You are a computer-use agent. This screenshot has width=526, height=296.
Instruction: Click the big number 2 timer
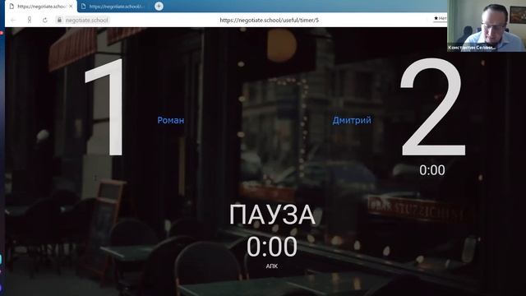pos(433,107)
